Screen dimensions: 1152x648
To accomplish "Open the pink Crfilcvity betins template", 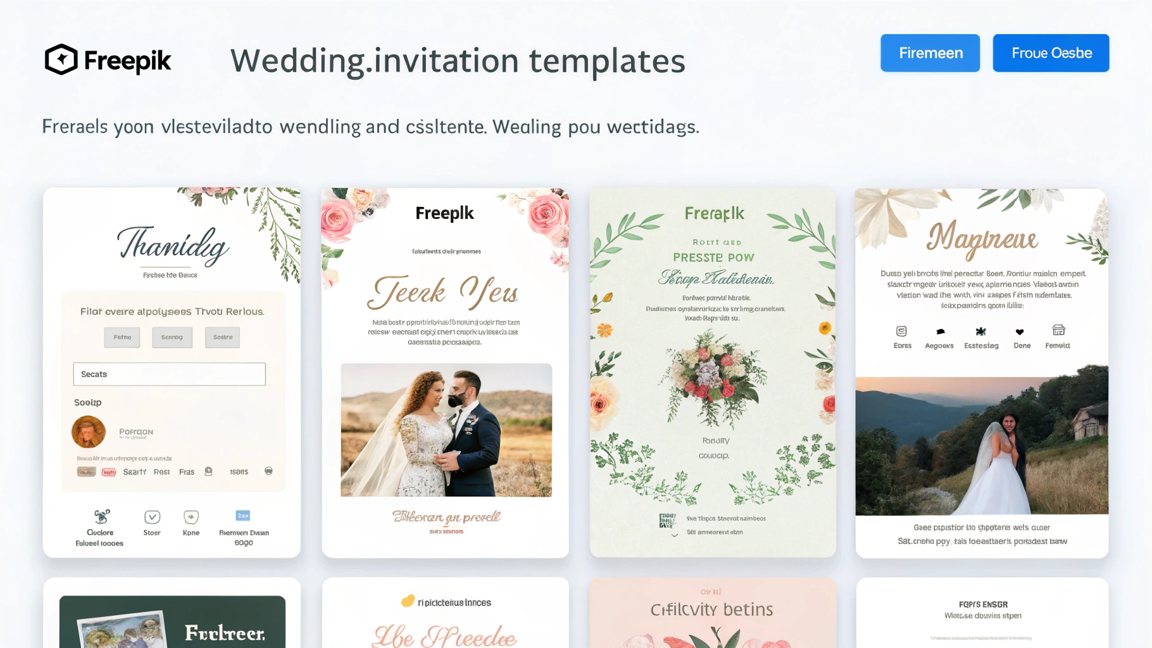I will point(713,614).
